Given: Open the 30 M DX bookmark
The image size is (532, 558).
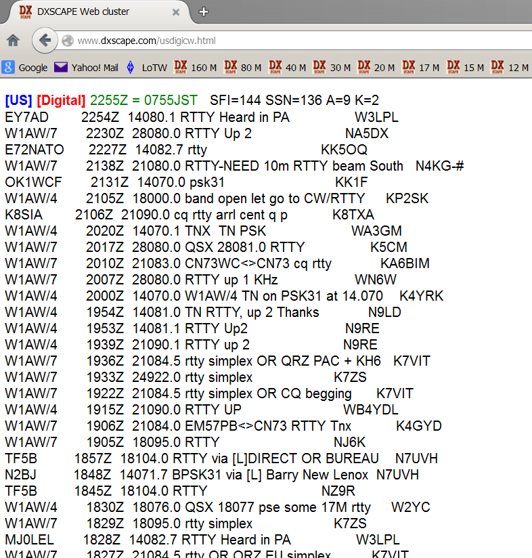Looking at the screenshot, I should click(332, 67).
